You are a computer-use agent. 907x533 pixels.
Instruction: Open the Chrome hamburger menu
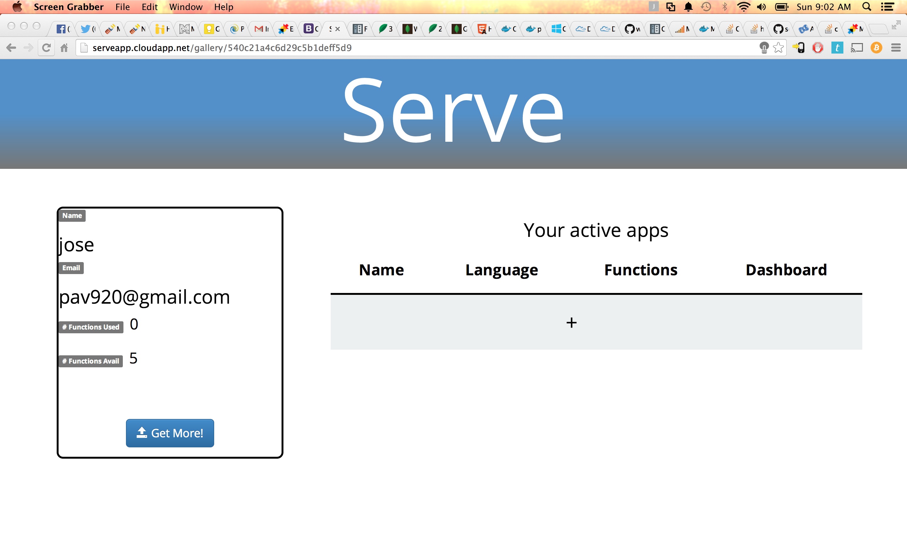(x=896, y=48)
